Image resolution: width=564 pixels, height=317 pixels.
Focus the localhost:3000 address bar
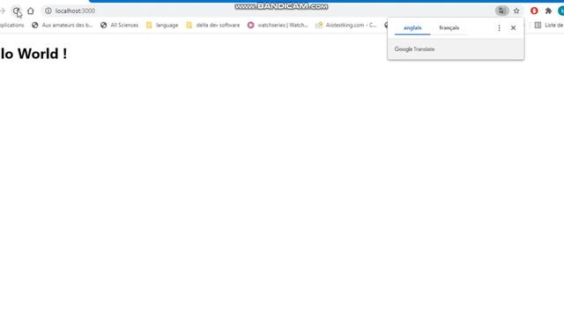point(268,11)
